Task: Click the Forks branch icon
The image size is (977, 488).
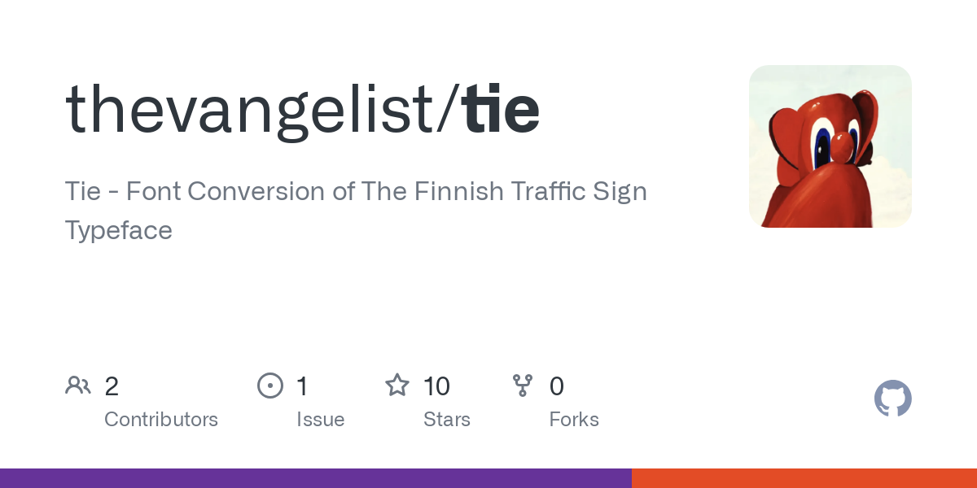Action: point(523,386)
